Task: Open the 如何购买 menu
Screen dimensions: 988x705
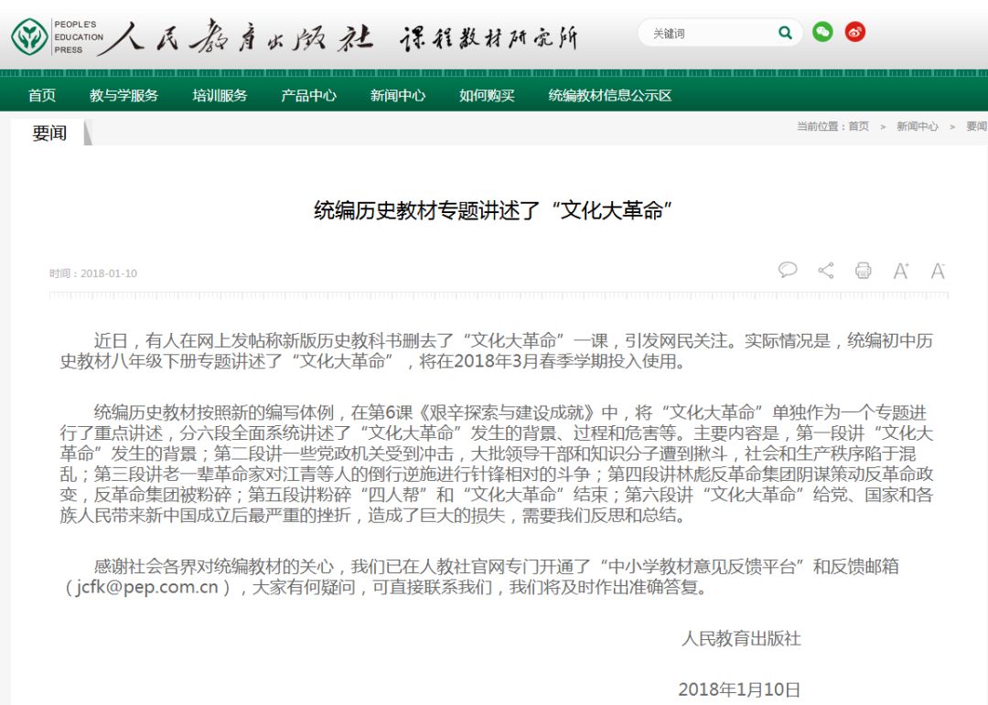Action: [x=487, y=95]
